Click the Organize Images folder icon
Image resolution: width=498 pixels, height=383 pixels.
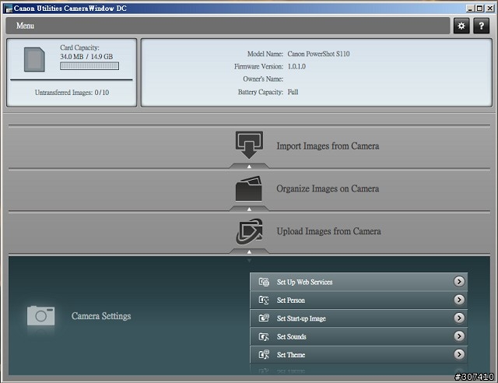[x=249, y=188]
